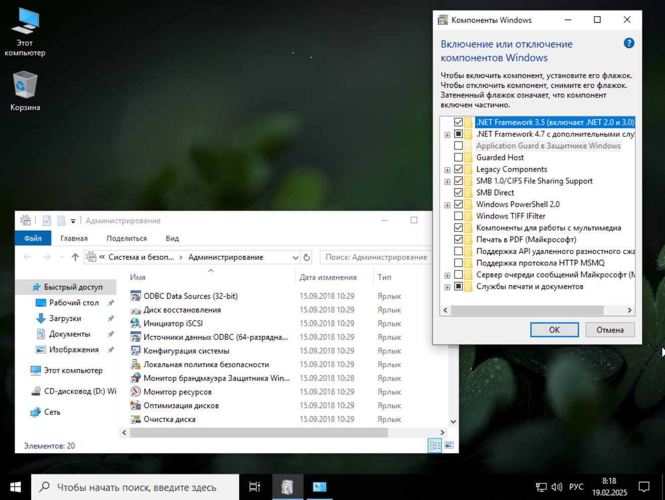Screen dimensions: 665x500
Task: Disable Печать в PDF (Майкрософт)
Action: [x=459, y=239]
